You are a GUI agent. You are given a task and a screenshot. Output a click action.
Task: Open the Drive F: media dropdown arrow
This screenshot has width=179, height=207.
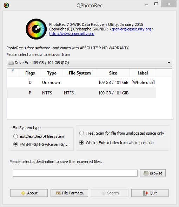click(x=169, y=63)
